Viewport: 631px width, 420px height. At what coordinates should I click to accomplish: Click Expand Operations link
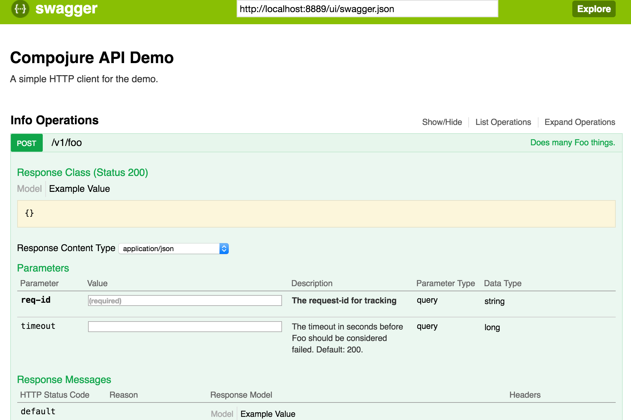[580, 122]
